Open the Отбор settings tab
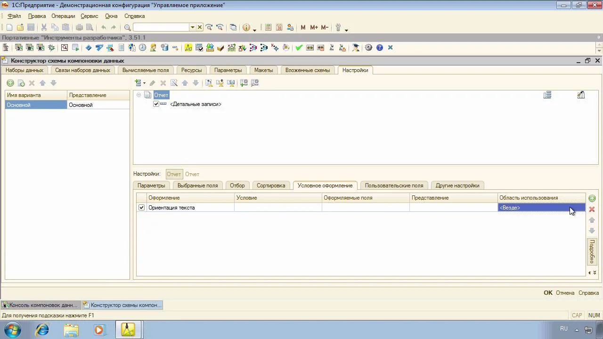This screenshot has width=603, height=339. (x=237, y=186)
